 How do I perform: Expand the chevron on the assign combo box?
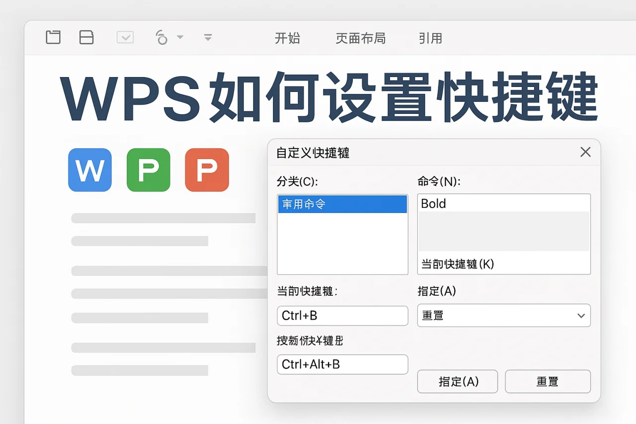coord(581,316)
